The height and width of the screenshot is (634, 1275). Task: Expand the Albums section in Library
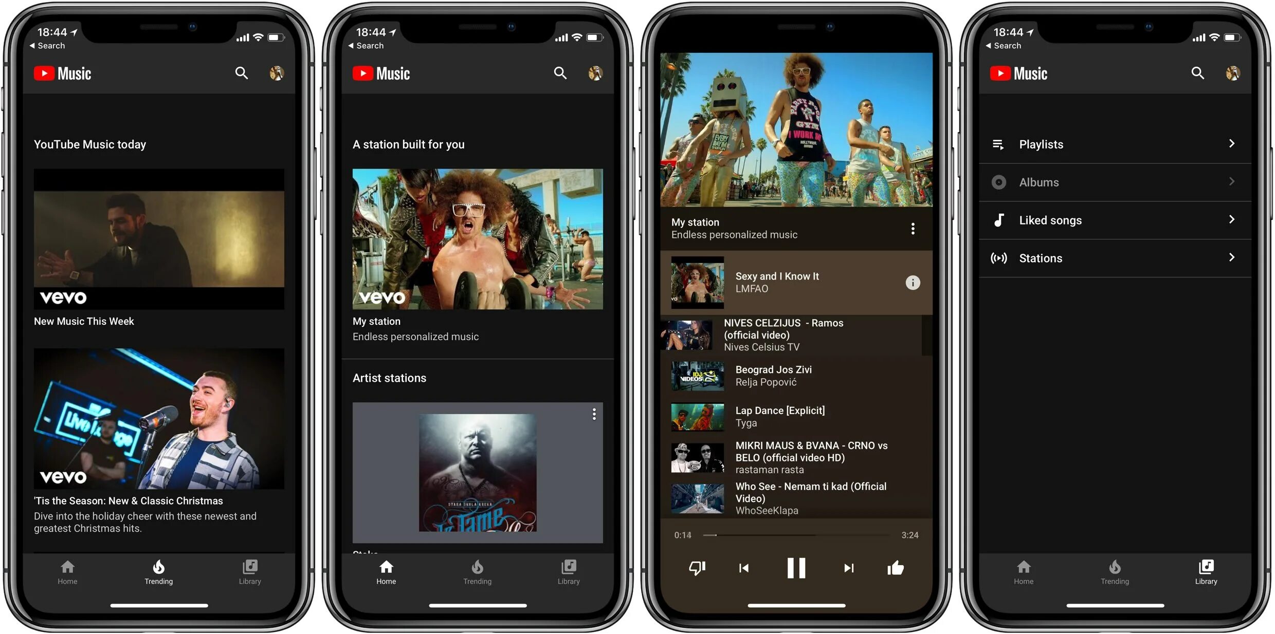tap(1117, 182)
